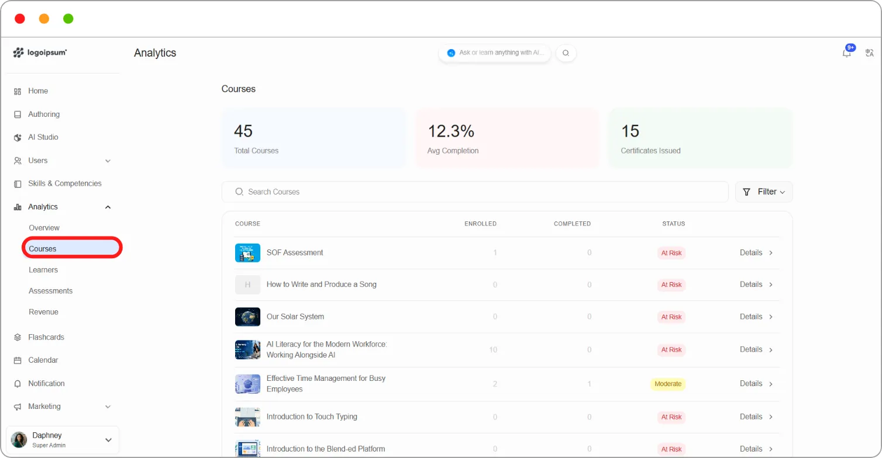882x458 pixels.
Task: Open the Our Solar System thumbnail
Action: 247,317
